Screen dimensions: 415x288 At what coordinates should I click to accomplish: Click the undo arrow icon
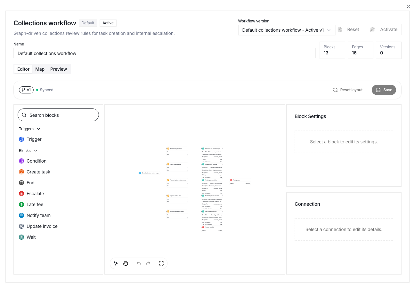pyautogui.click(x=139, y=263)
